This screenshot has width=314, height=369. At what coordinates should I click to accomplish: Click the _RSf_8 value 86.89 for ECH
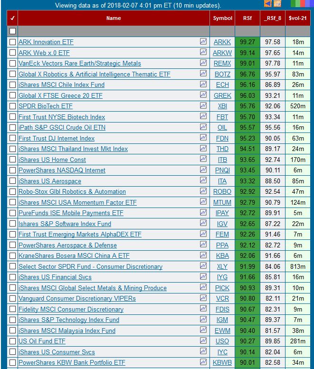click(273, 85)
